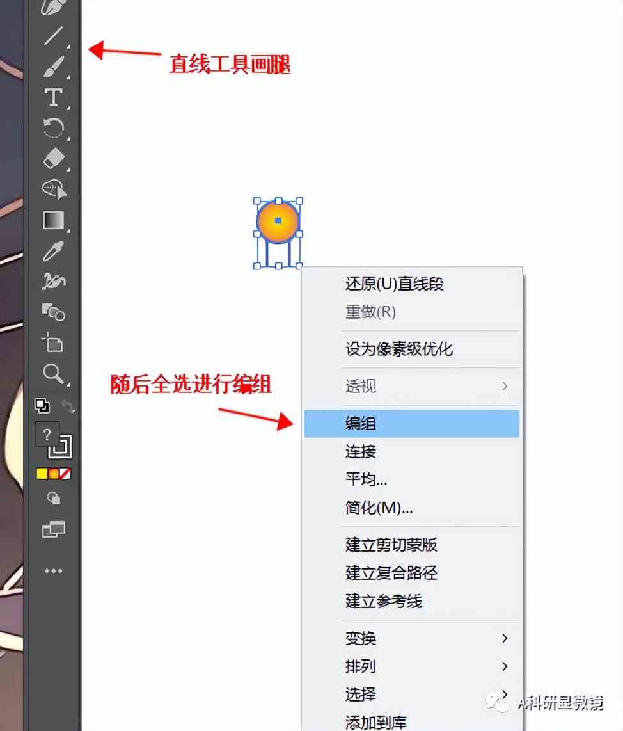623x731 pixels.
Task: Apply solid Color yellow swatch
Action: coord(42,474)
